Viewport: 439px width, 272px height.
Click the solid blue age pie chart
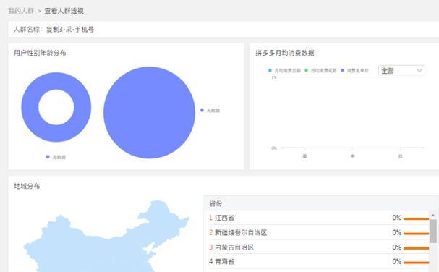pyautogui.click(x=149, y=113)
